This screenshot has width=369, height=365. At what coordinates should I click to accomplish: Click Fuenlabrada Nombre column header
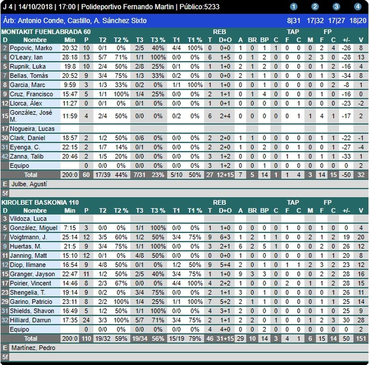tap(35, 40)
